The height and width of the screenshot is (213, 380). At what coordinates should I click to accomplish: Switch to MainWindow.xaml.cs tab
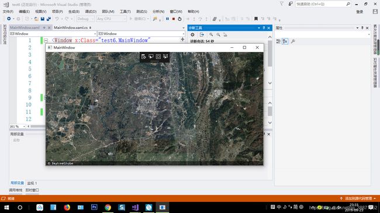[71, 27]
